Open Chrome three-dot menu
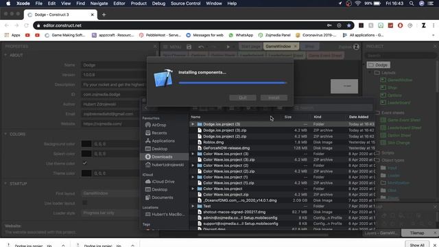Image resolution: width=439 pixels, height=247 pixels. [434, 25]
